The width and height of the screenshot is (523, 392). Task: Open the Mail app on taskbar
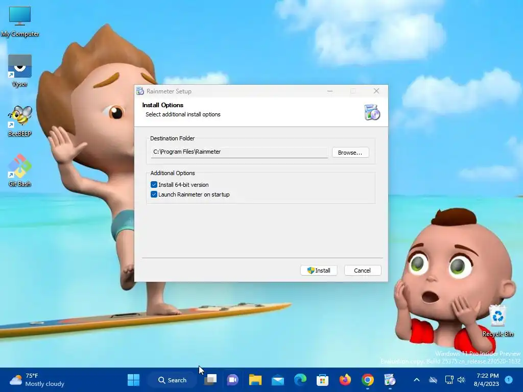click(277, 380)
